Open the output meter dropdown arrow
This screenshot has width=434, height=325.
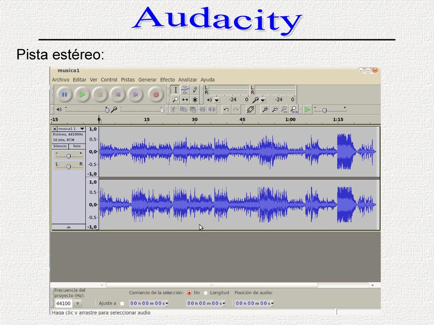[x=217, y=100]
